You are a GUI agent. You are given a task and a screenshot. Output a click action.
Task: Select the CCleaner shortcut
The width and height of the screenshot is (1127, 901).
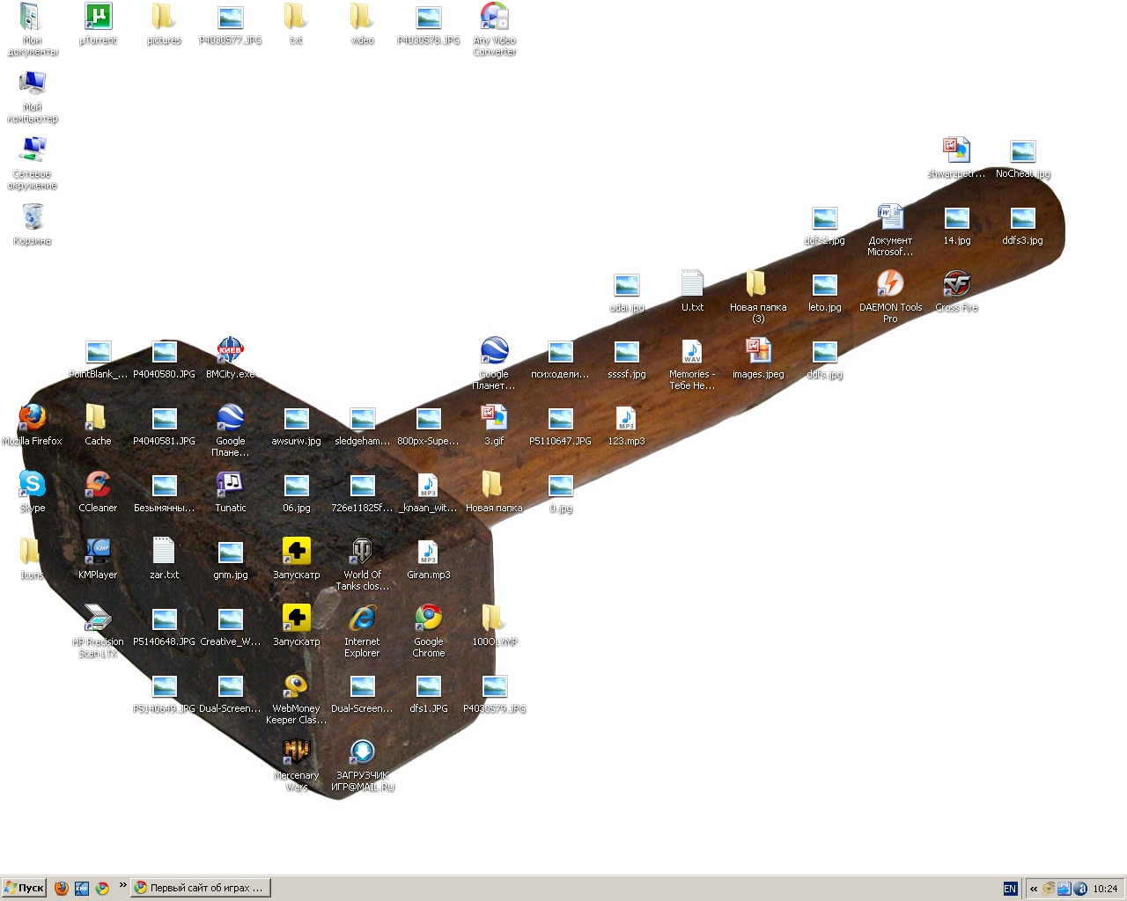(98, 492)
